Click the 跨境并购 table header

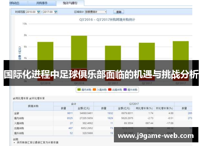pos(33,106)
